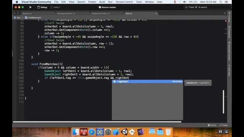The height and width of the screenshot is (137, 244).
Task: Open the Trash in the Dock
Action: [168, 132]
